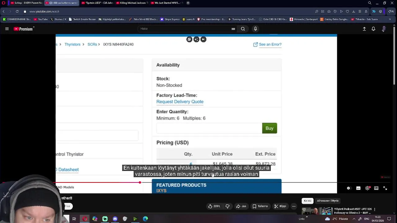397x223 pixels.
Task: Open player settings gear
Action: [368, 188]
